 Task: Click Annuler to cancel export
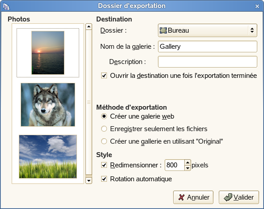point(193,197)
